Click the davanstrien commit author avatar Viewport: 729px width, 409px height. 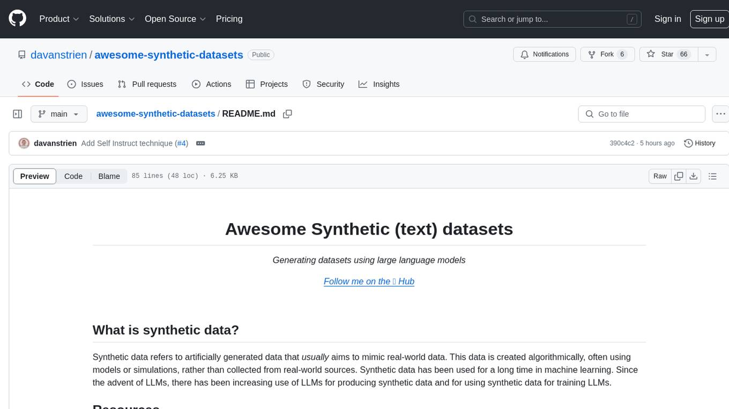pyautogui.click(x=24, y=143)
